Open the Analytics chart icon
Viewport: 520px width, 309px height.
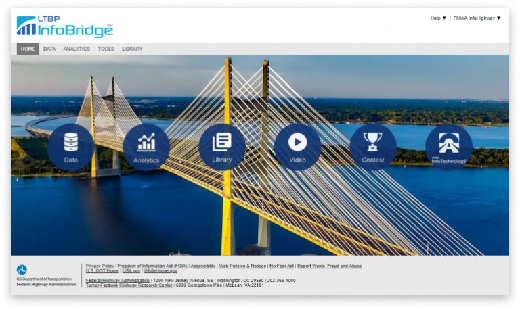(146, 147)
